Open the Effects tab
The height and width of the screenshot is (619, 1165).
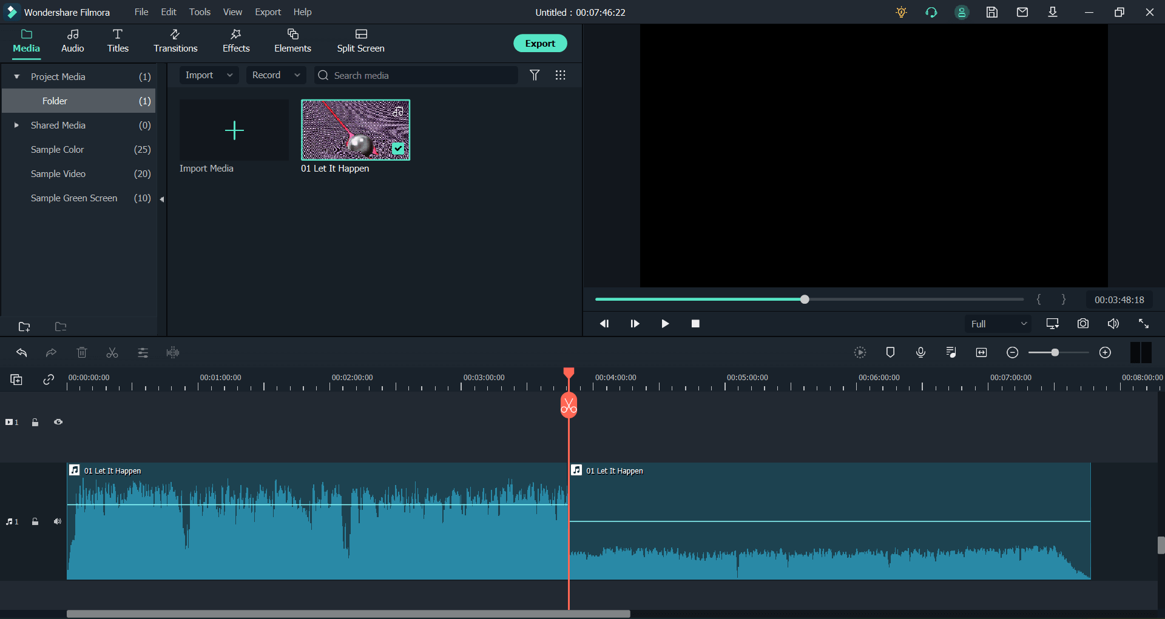coord(236,41)
